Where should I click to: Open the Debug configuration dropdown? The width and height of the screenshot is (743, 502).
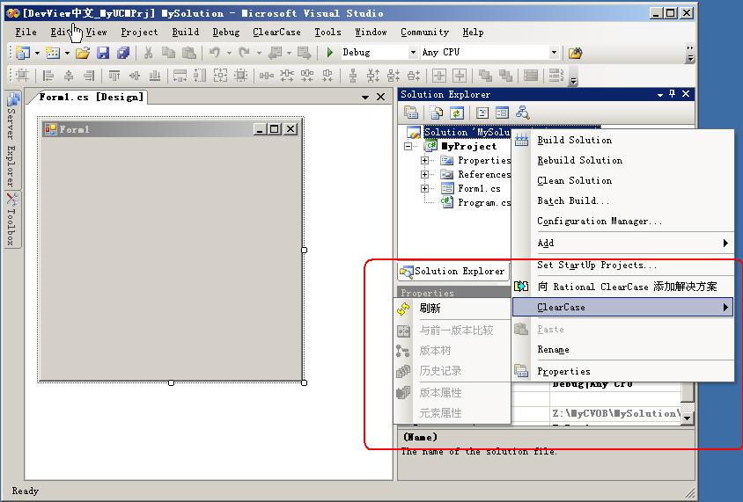pyautogui.click(x=413, y=53)
